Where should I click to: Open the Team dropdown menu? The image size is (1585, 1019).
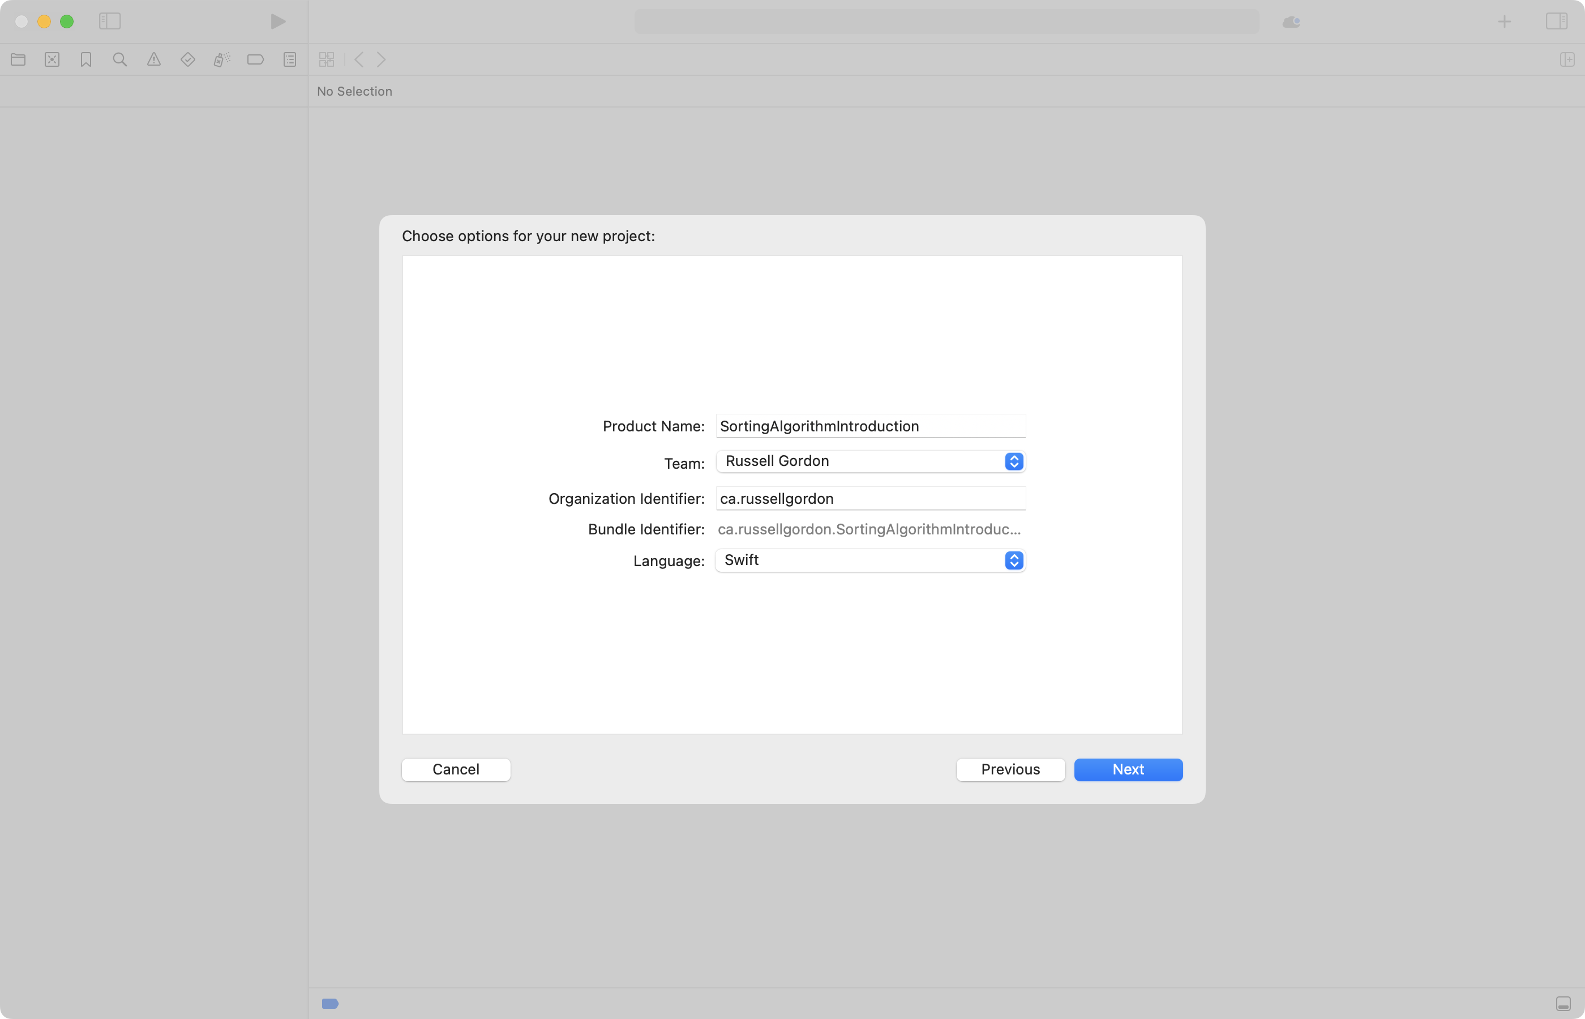tap(870, 461)
